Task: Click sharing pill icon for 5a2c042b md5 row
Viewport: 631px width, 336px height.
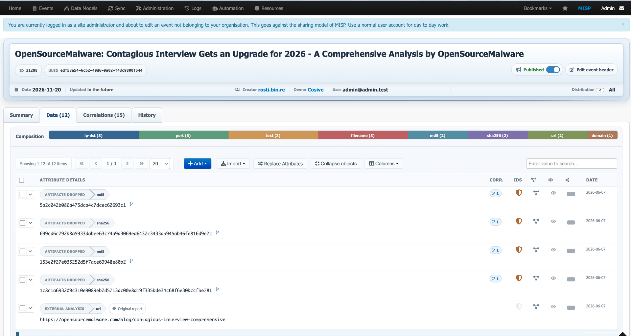Action: click(x=571, y=194)
